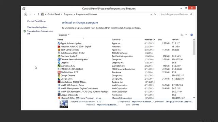Screen dimensions: 218x122
Task: Expand the chevron after Programs breadcrumb
Action: tap(74, 14)
